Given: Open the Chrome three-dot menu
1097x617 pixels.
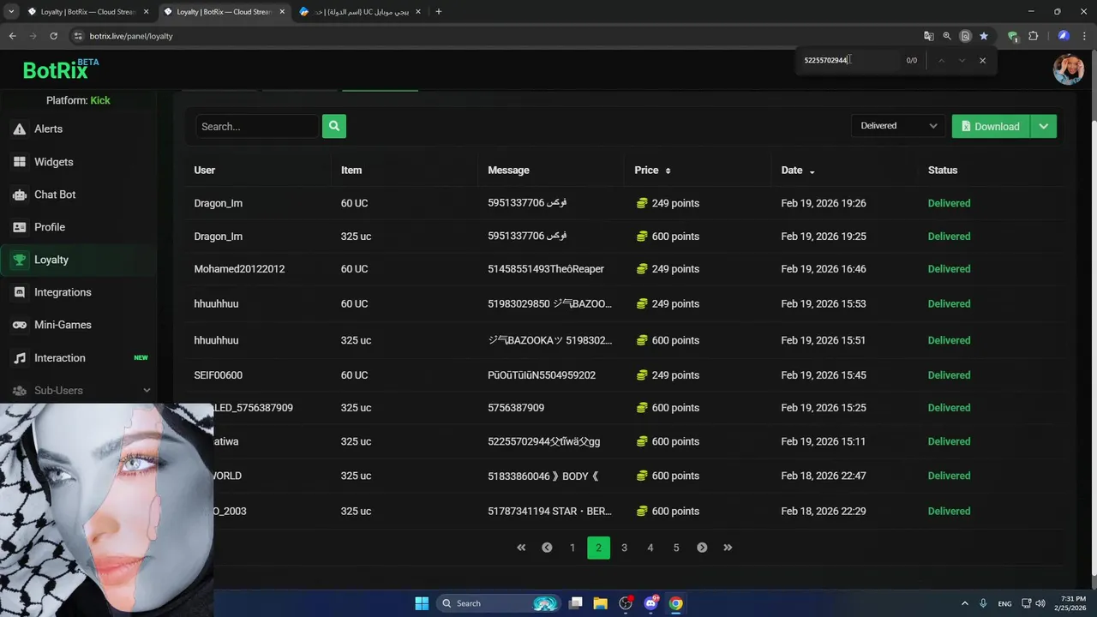Looking at the screenshot, I should click(x=1084, y=36).
